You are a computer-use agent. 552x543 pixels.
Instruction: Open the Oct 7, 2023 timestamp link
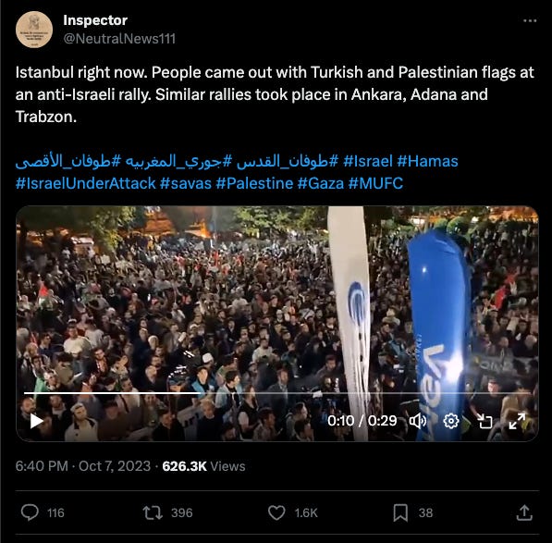[x=115, y=466]
